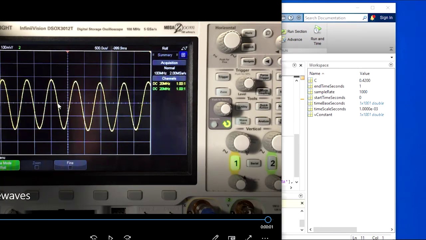Click Mode Coupling key on oscilloscope

pos(264,91)
